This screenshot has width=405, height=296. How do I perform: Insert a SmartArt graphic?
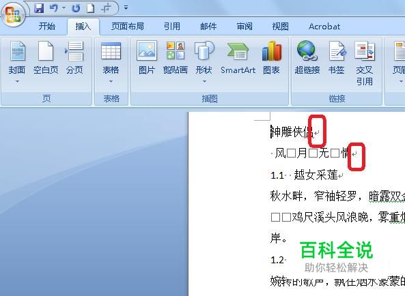[x=238, y=58]
